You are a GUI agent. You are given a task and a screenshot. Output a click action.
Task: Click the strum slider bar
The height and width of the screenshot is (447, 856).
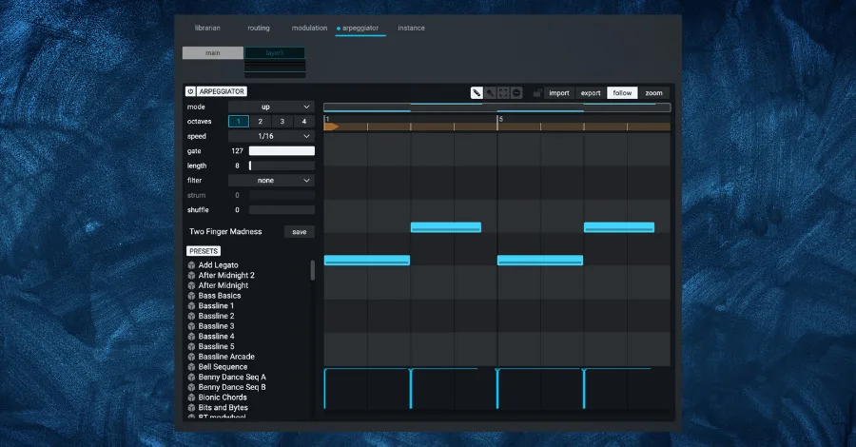(x=282, y=195)
